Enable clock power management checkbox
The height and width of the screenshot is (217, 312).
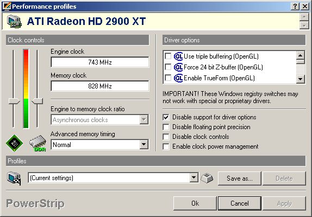point(166,146)
